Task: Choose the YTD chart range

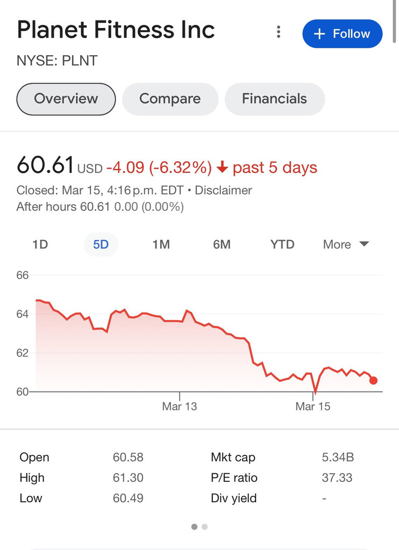Action: [x=282, y=244]
